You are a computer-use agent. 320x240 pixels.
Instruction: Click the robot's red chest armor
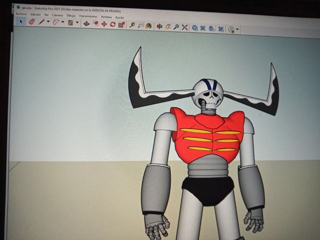tap(207, 135)
